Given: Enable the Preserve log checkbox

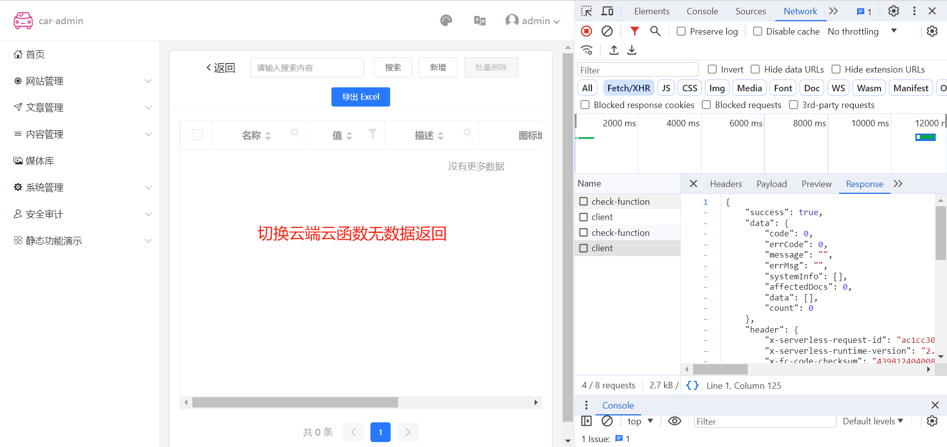Looking at the screenshot, I should point(681,31).
